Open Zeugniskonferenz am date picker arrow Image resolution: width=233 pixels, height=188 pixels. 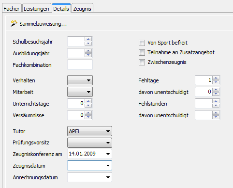coord(108,154)
